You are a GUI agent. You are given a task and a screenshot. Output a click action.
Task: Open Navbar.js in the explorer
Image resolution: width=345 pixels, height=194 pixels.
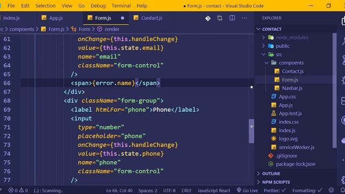click(x=292, y=88)
